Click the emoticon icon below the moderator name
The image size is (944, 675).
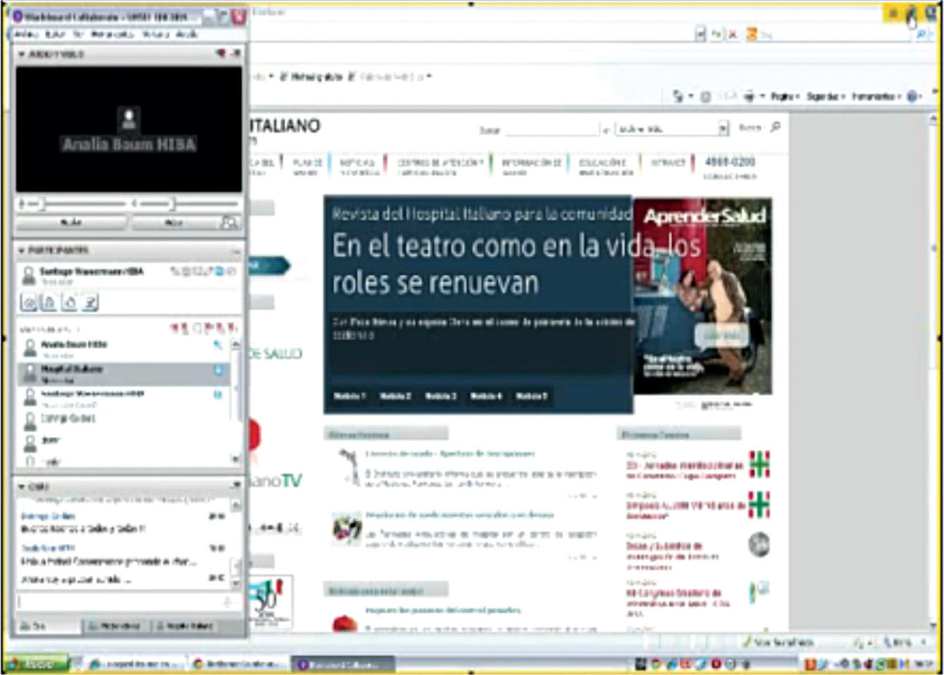pos(29,303)
